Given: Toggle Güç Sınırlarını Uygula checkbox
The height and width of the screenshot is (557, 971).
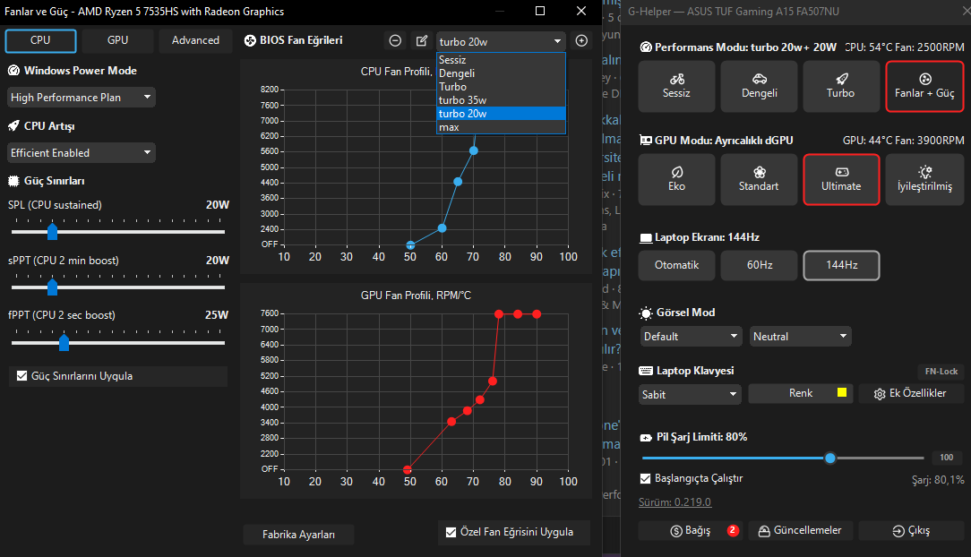Looking at the screenshot, I should pyautogui.click(x=22, y=376).
